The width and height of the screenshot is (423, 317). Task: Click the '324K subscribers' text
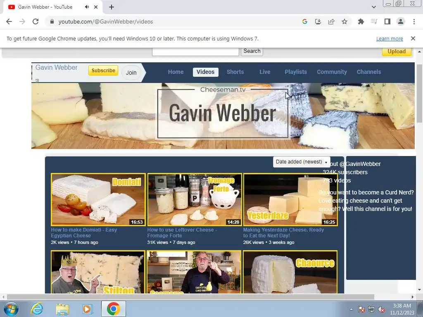pos(345,172)
